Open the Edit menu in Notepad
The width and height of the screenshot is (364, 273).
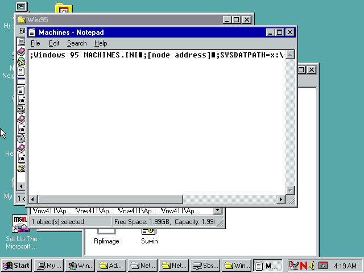[54, 43]
